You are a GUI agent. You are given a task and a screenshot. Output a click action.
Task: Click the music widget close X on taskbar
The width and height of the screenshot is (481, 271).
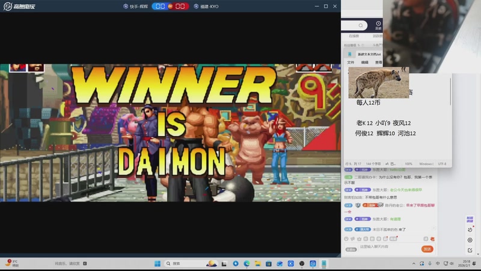[x=85, y=263]
